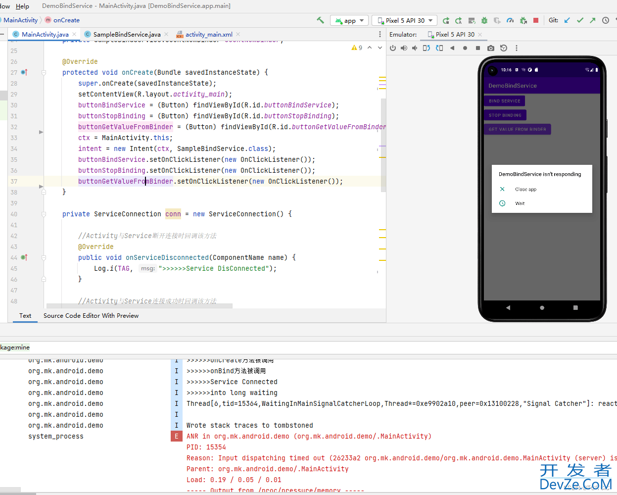Take emulator screenshot with camera icon
This screenshot has height=495, width=617.
491,48
